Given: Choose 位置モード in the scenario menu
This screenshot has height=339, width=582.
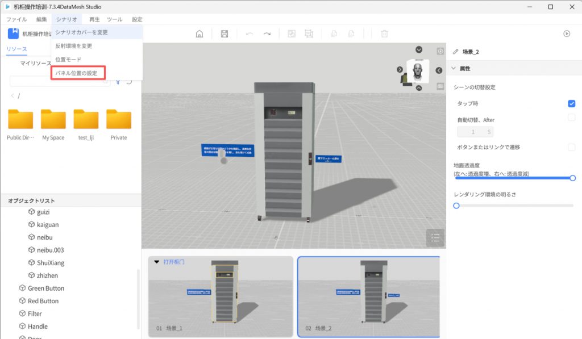Looking at the screenshot, I should (68, 60).
